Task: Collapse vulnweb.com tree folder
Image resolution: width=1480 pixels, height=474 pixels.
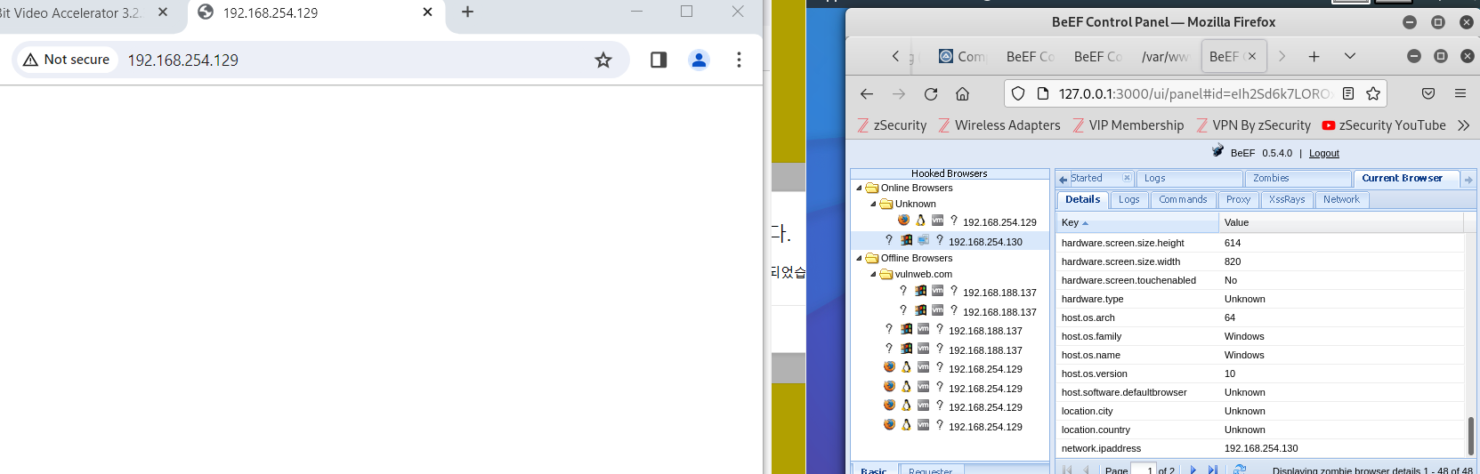Action: point(873,274)
